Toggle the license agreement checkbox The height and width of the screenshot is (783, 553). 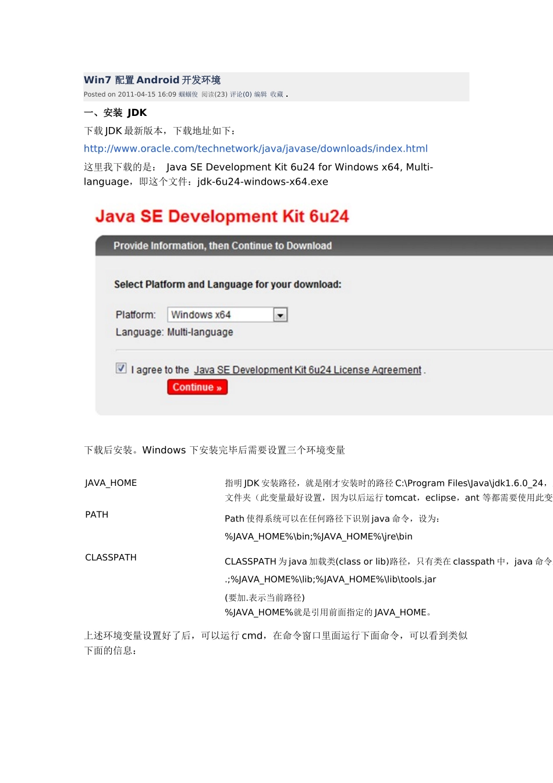click(121, 368)
